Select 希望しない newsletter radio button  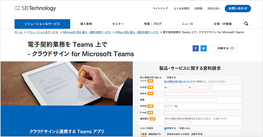[x=178, y=129]
